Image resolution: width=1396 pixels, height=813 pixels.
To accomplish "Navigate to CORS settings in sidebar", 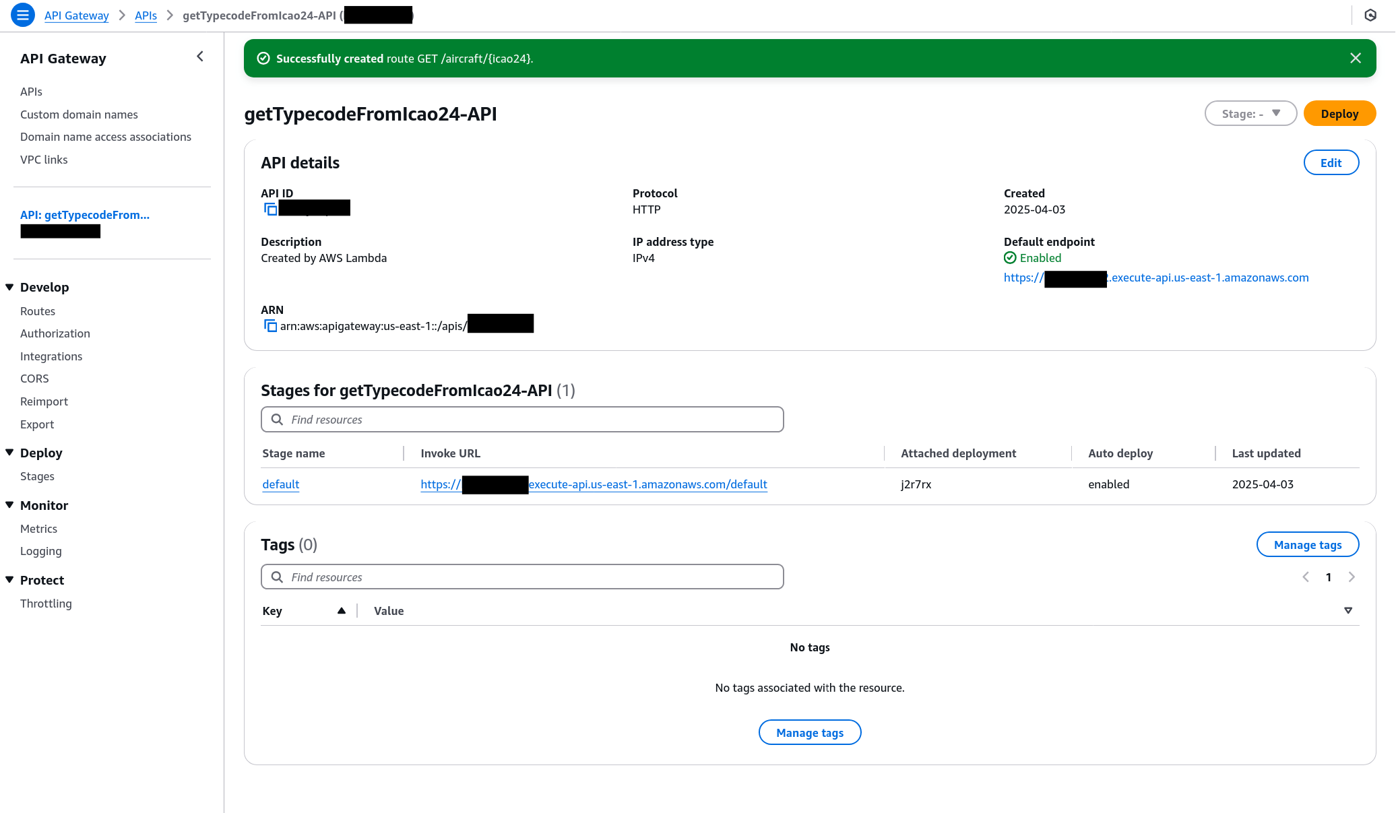I will (x=34, y=378).
